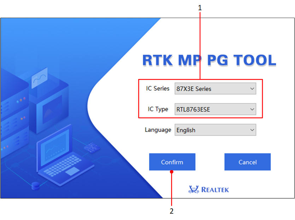Click the Cancel button
The image size is (295, 220).
point(247,162)
